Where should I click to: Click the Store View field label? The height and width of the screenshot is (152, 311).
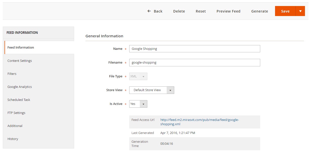point(114,90)
